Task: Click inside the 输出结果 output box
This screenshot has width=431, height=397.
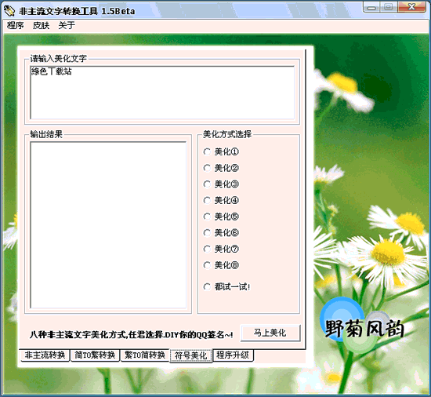Action: (108, 225)
